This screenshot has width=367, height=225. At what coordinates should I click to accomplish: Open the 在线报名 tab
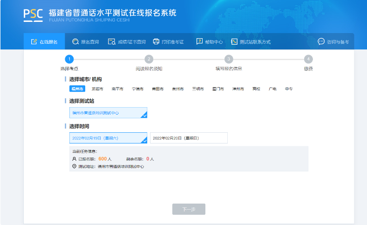click(x=44, y=42)
